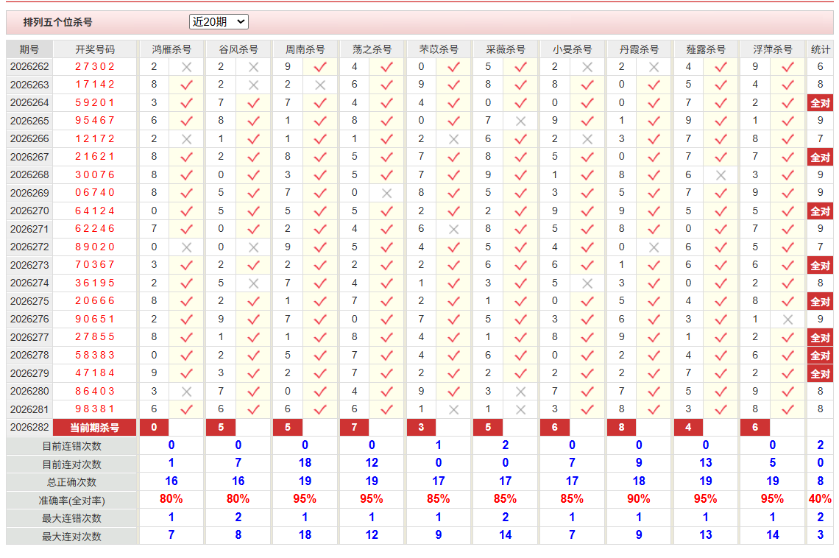Click the 荡之杀号 column header

[372, 49]
